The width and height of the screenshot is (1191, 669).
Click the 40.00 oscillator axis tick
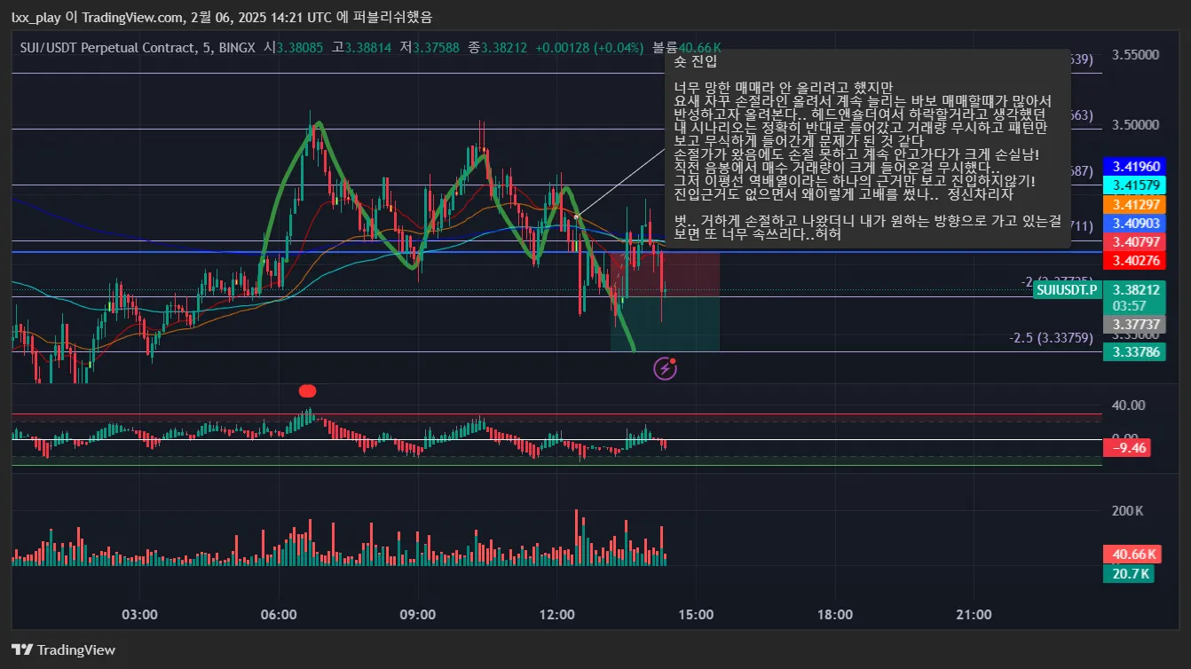pyautogui.click(x=1128, y=405)
